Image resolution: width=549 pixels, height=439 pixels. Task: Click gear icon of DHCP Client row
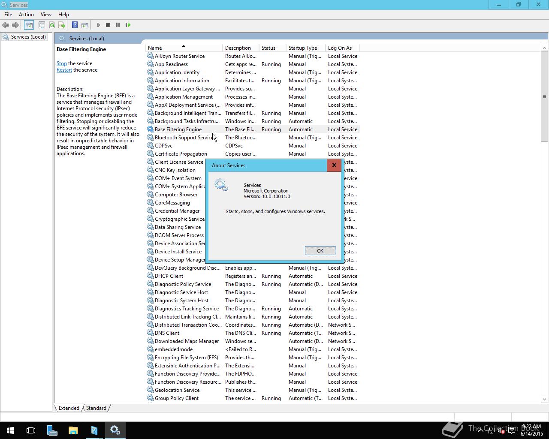click(x=151, y=276)
